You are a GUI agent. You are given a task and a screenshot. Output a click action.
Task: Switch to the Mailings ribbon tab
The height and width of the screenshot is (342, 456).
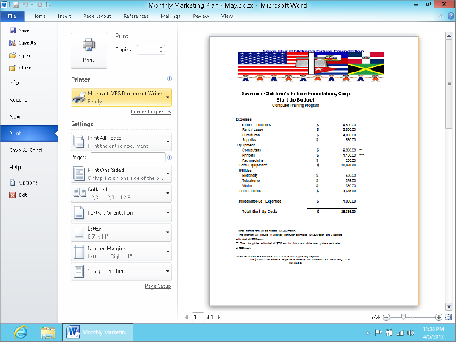[x=171, y=16]
